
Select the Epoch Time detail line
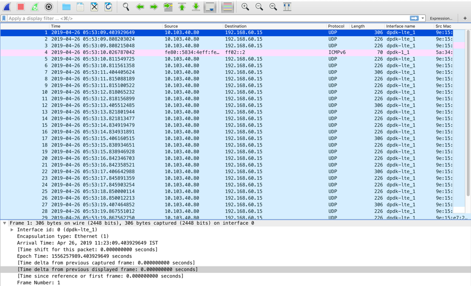click(75, 256)
